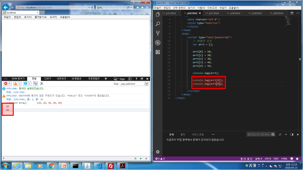The width and height of the screenshot is (303, 170).
Task: Expand more F12 tools overflow arrow
Action: tap(106, 79)
